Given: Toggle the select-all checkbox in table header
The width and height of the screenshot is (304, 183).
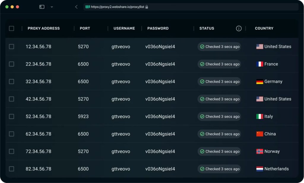Looking at the screenshot, I should [x=12, y=28].
